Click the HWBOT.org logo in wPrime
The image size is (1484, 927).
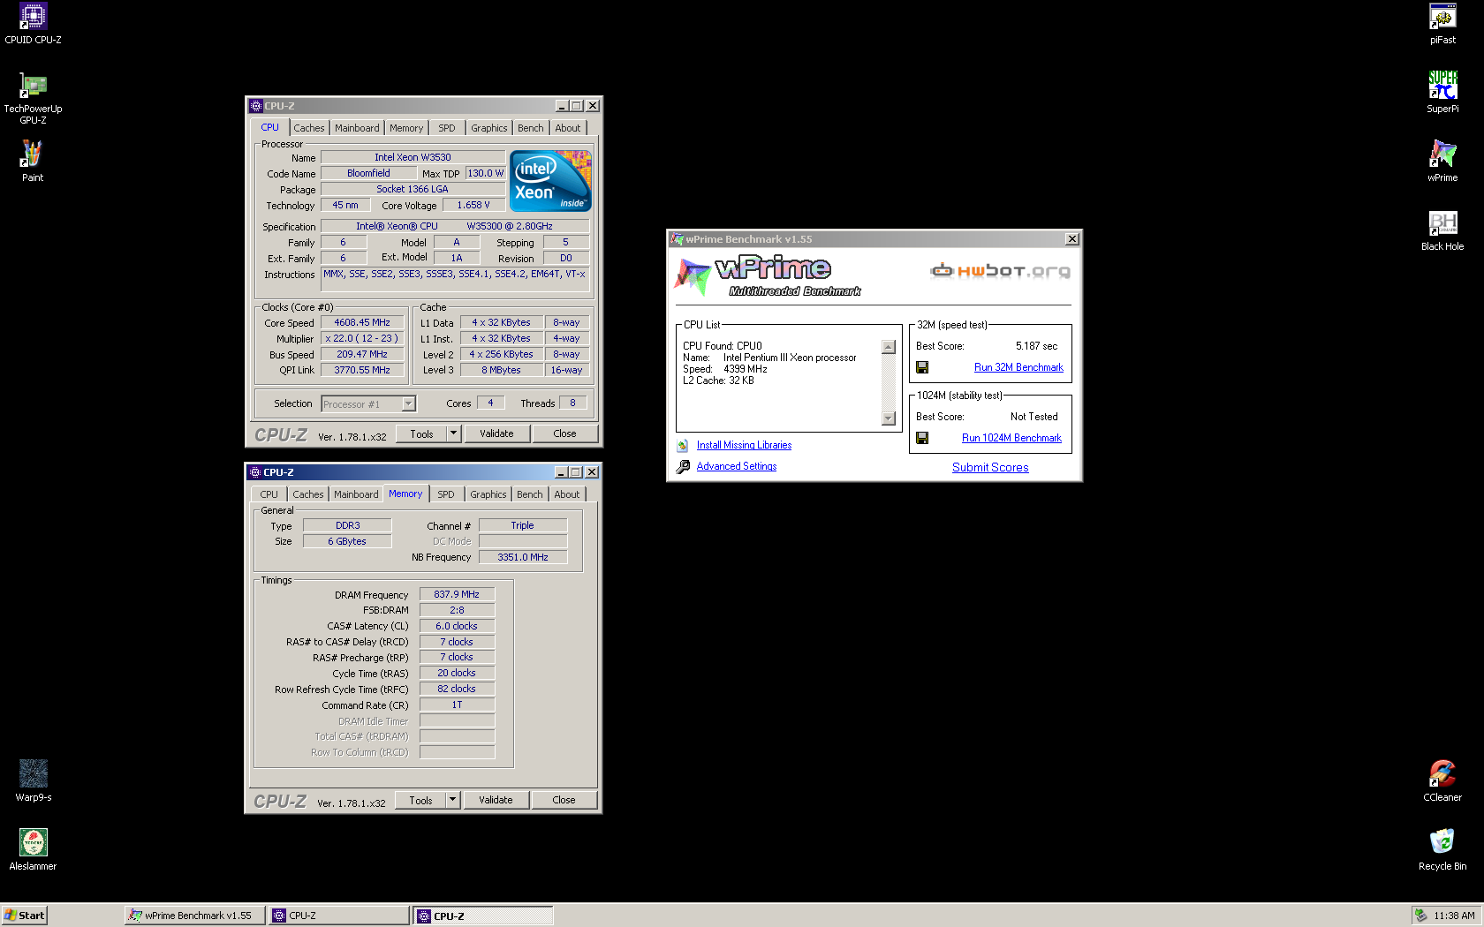(1000, 270)
